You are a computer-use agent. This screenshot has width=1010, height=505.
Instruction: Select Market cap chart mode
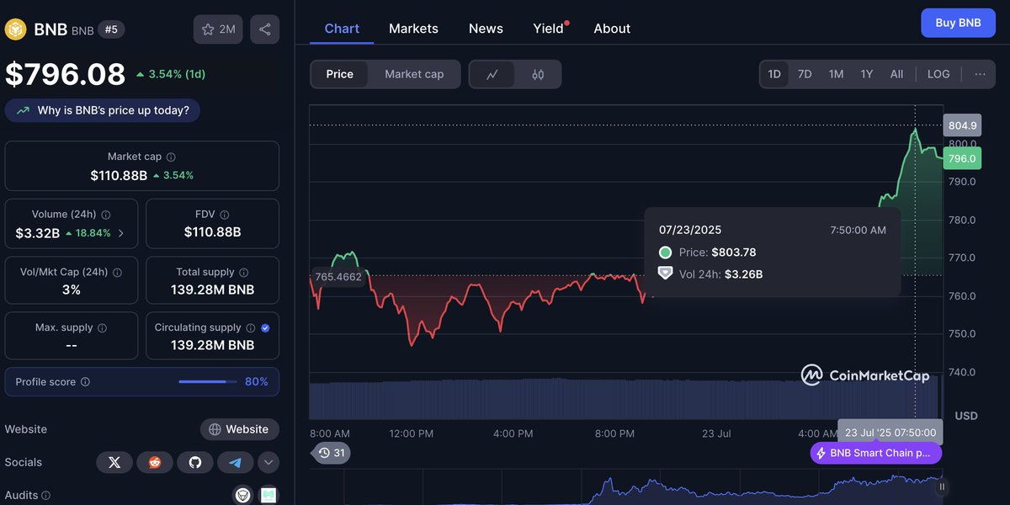click(414, 74)
